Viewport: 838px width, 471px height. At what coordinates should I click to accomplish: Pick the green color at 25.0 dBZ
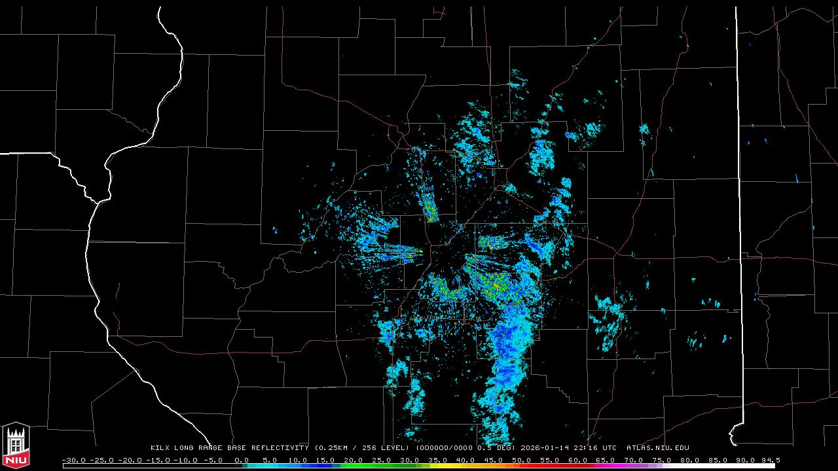(382, 466)
